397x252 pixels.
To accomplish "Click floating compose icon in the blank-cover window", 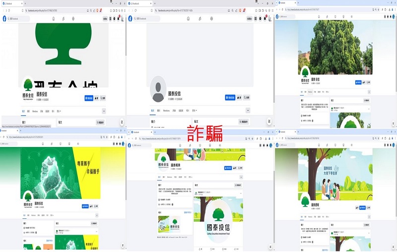I will (x=269, y=121).
